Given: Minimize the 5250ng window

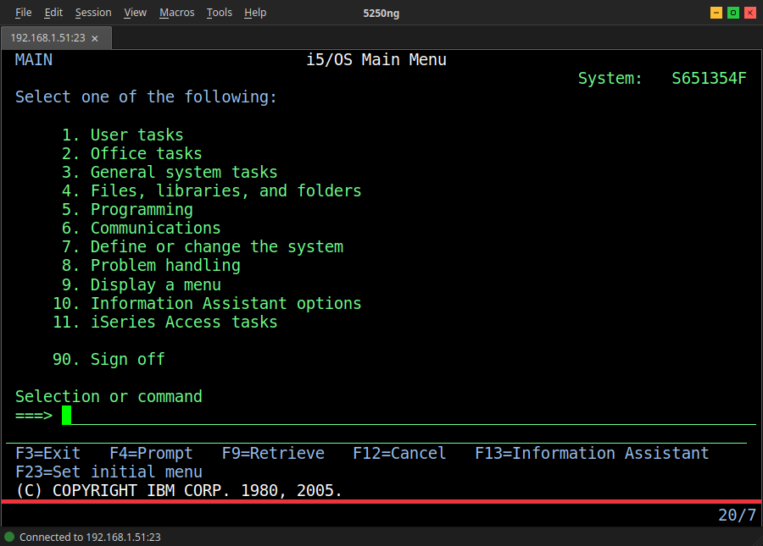Looking at the screenshot, I should pos(716,13).
